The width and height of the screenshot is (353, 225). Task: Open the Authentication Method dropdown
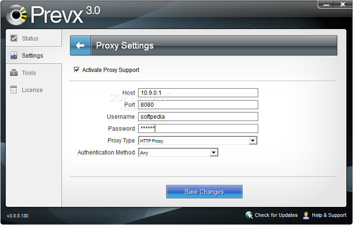(x=214, y=153)
